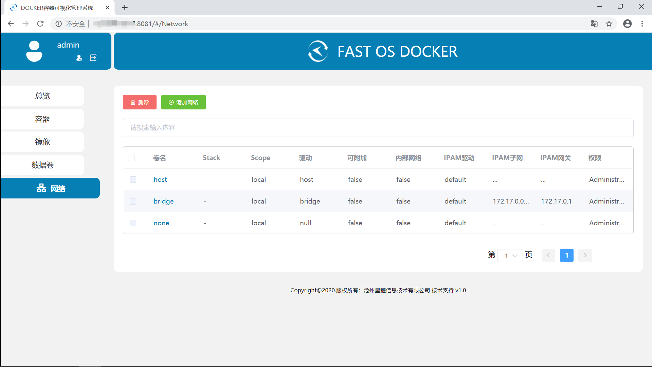Click the delete trash icon on 删除 button

pyautogui.click(x=133, y=102)
